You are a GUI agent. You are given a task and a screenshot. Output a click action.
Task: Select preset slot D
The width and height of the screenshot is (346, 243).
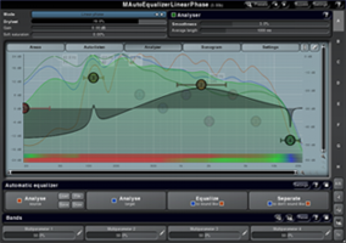point(339,83)
